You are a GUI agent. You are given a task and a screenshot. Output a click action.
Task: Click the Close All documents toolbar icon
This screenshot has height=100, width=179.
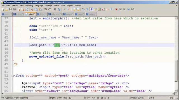click(23, 9)
